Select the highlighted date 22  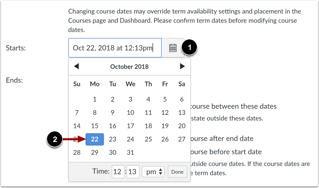click(95, 139)
